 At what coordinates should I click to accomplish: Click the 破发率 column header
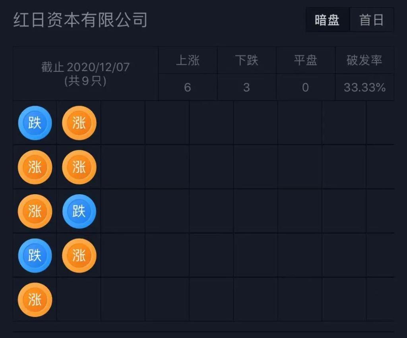pos(364,60)
